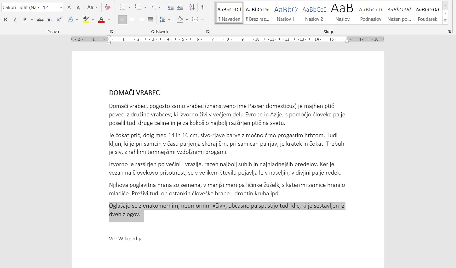
Task: Apply numbered list
Action: tap(138, 7)
